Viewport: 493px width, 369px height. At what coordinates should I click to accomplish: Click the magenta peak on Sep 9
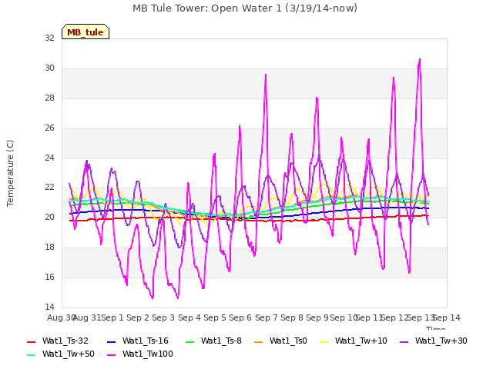pos(317,98)
